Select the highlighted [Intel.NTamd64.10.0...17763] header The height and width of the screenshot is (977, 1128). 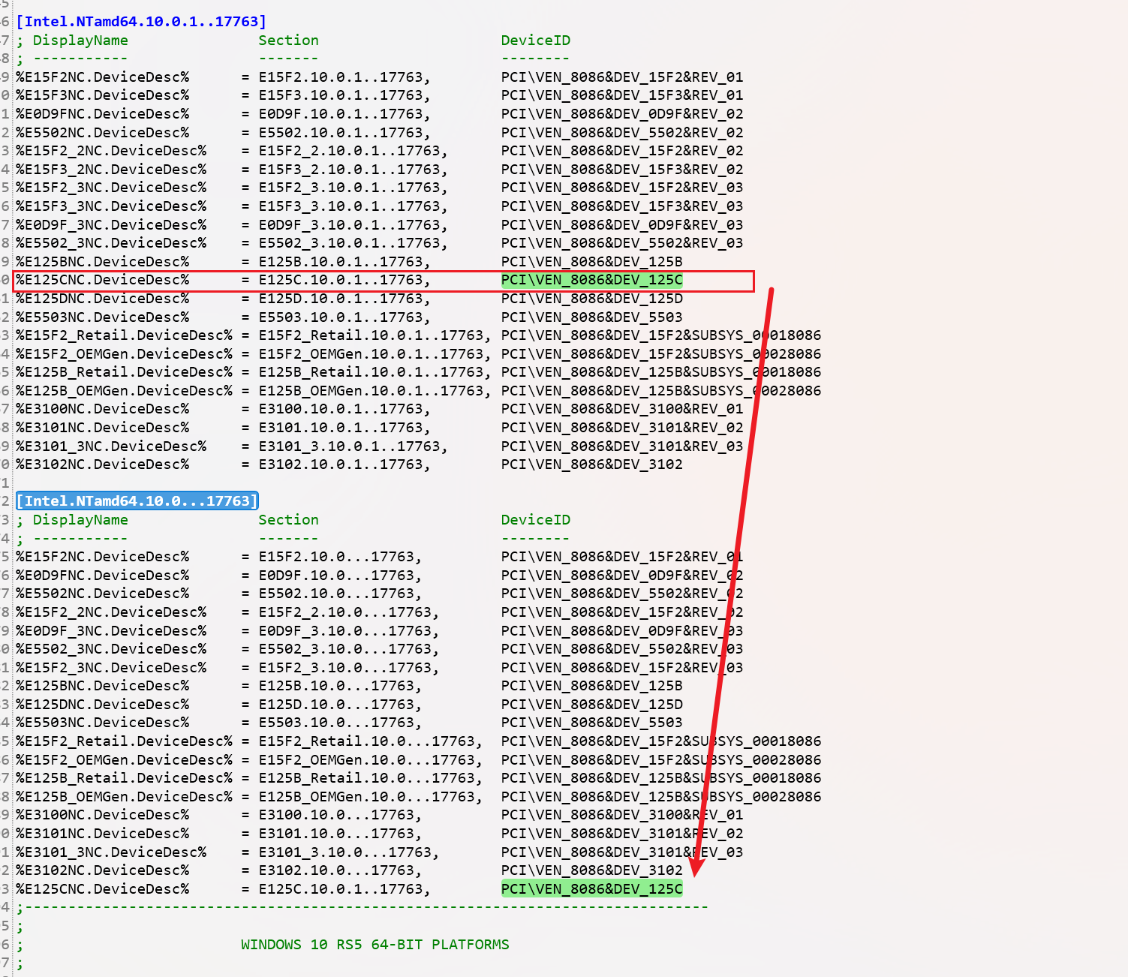coord(137,501)
